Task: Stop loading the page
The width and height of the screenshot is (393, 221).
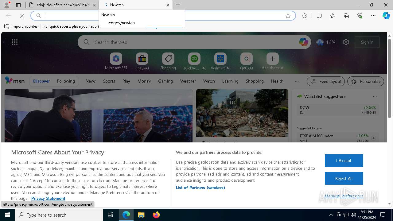Action: pos(22,16)
